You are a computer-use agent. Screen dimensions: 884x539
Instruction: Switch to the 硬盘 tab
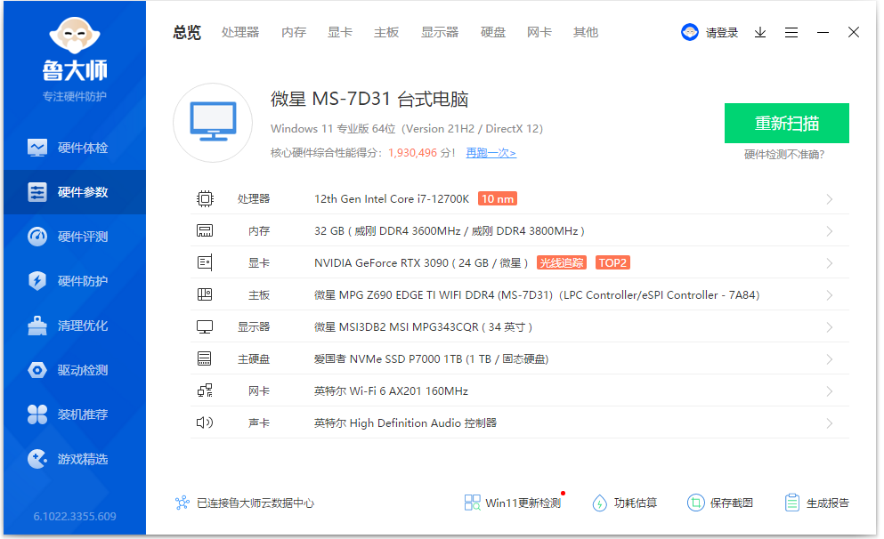pyautogui.click(x=493, y=32)
